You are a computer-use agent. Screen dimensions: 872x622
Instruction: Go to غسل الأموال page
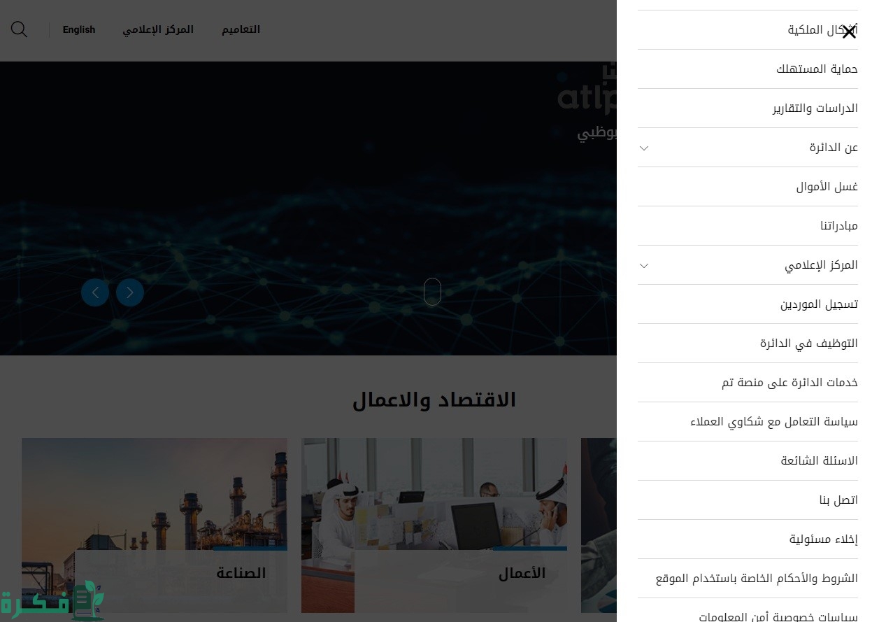827,187
